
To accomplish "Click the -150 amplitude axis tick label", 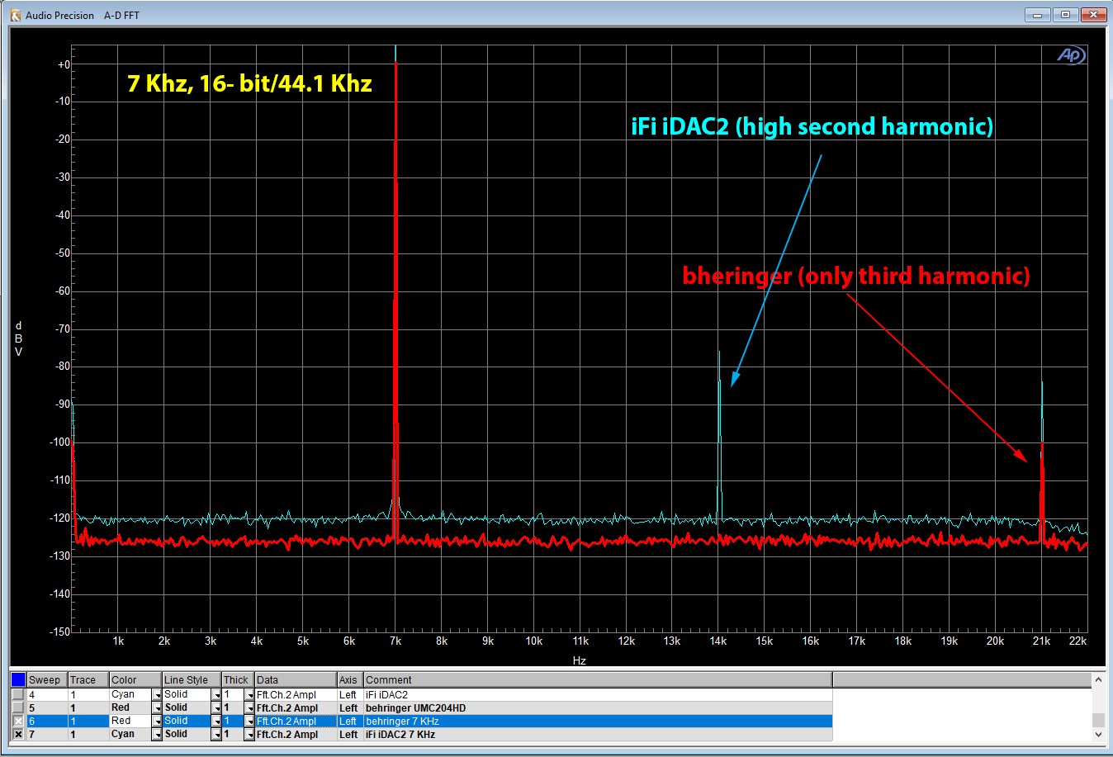I will pyautogui.click(x=60, y=632).
